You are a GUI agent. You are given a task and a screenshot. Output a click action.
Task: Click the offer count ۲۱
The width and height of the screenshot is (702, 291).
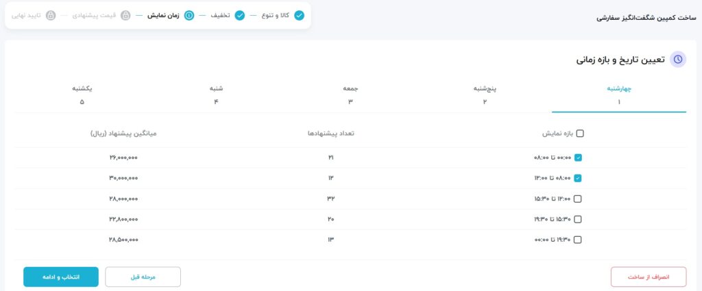pos(331,157)
